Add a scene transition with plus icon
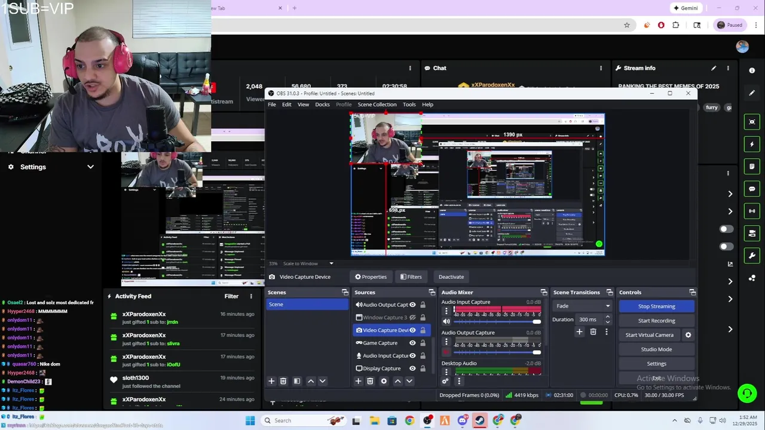The width and height of the screenshot is (765, 430). 579,332
